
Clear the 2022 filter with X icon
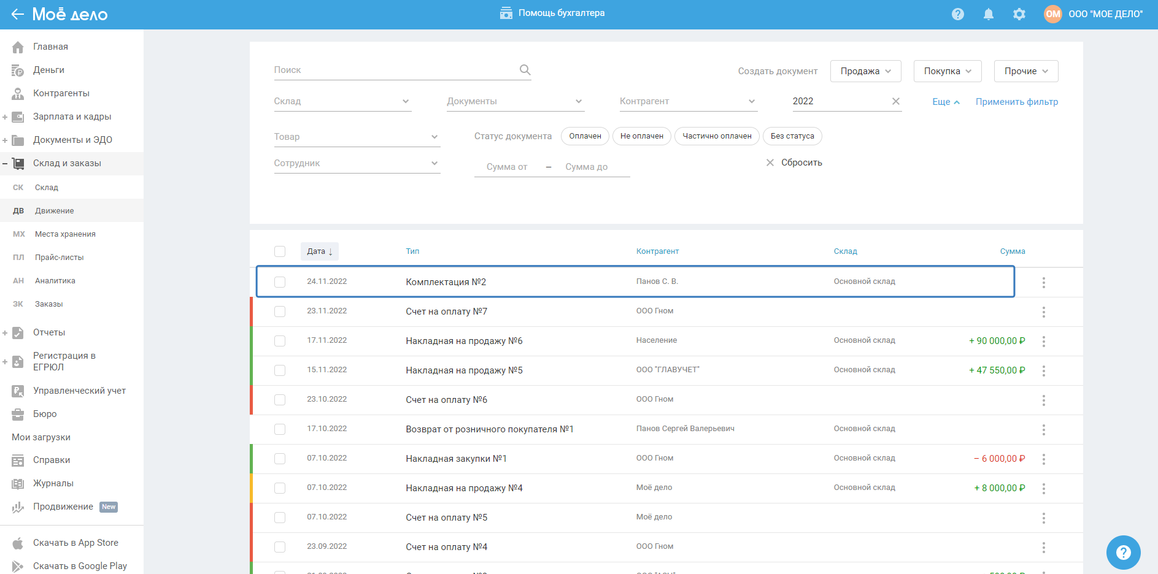point(895,101)
